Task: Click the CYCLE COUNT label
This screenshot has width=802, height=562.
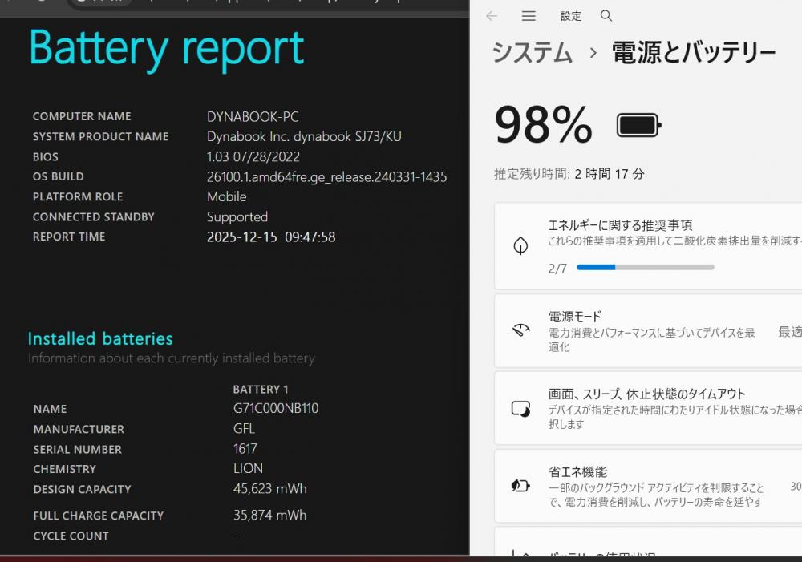Action: tap(71, 536)
